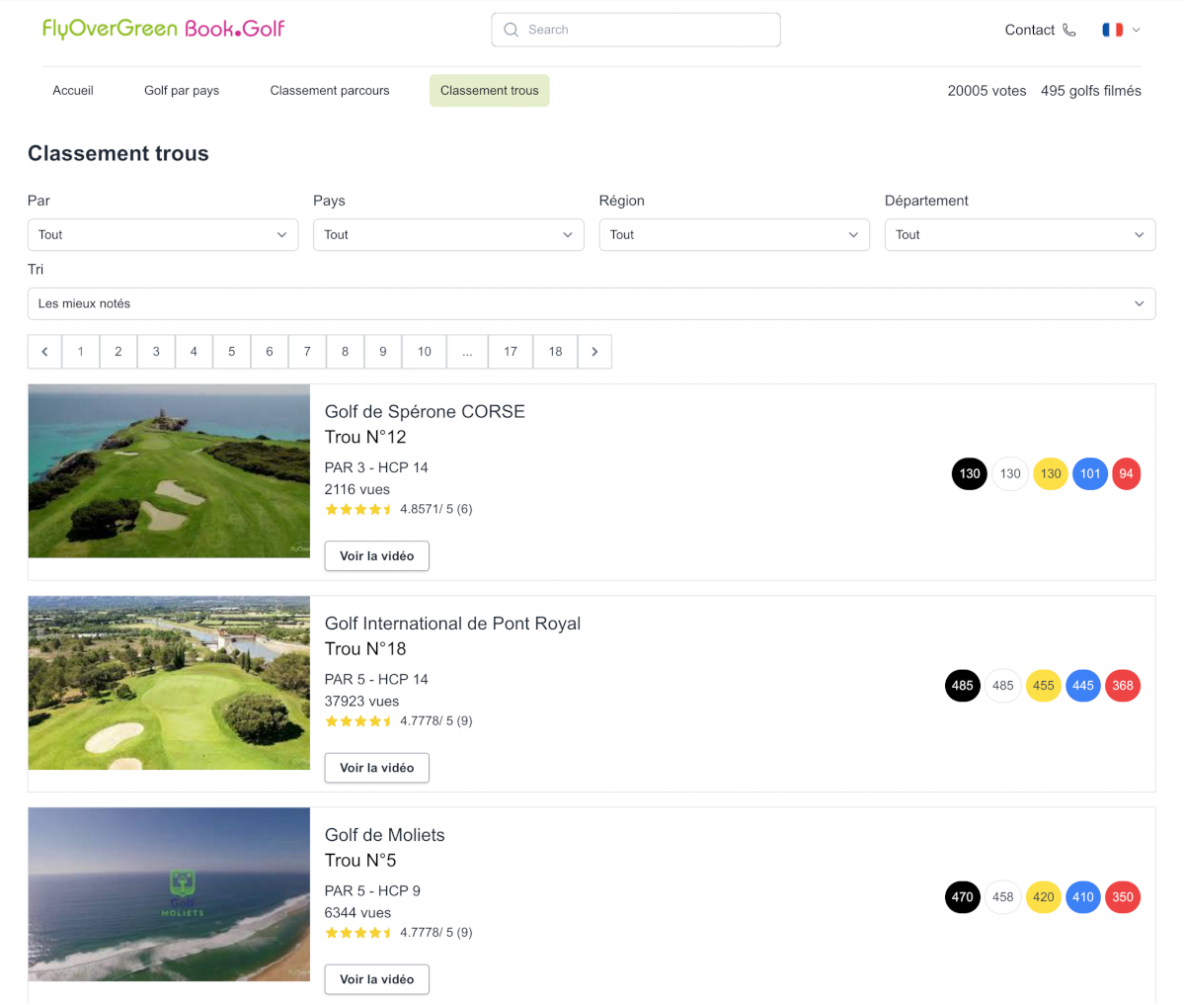Click yellow tee 420 on Moliets

[x=1044, y=896]
